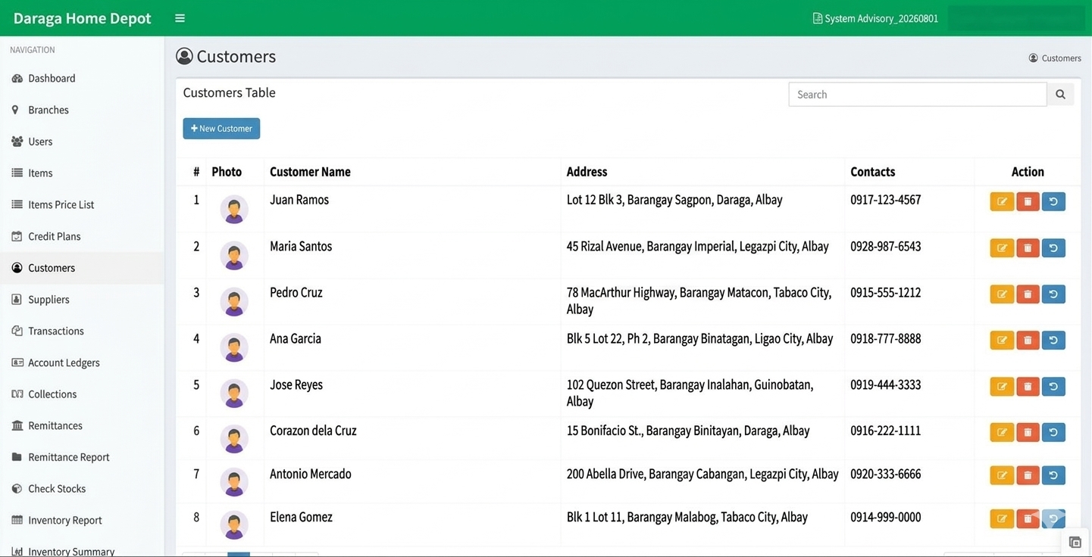
Task: Click the edit icon for Juan Ramos
Action: pyautogui.click(x=1002, y=201)
